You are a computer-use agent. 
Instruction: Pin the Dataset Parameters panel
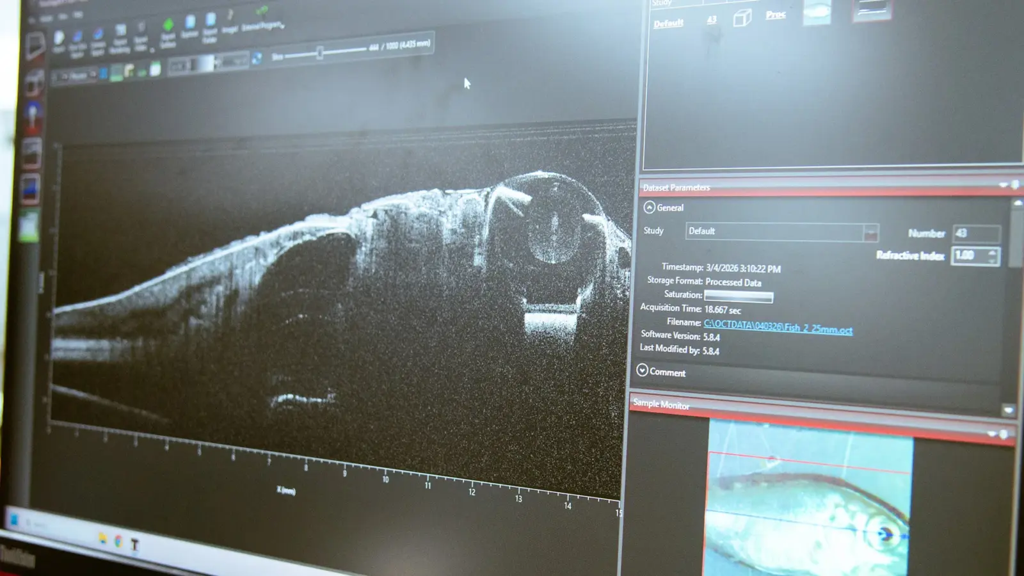1015,185
